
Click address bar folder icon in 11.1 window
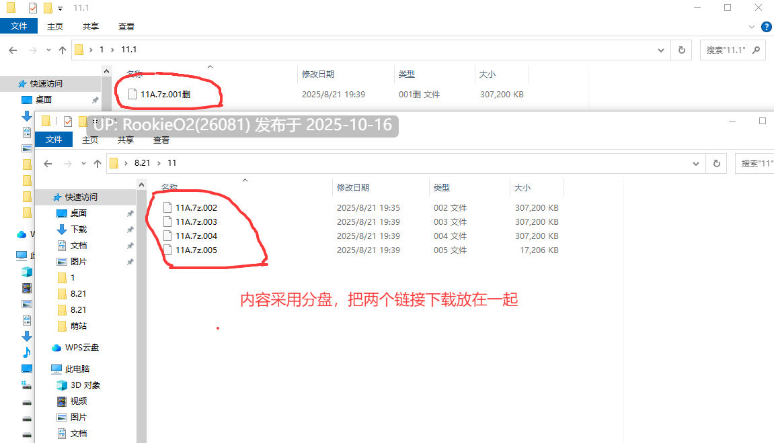click(x=79, y=50)
